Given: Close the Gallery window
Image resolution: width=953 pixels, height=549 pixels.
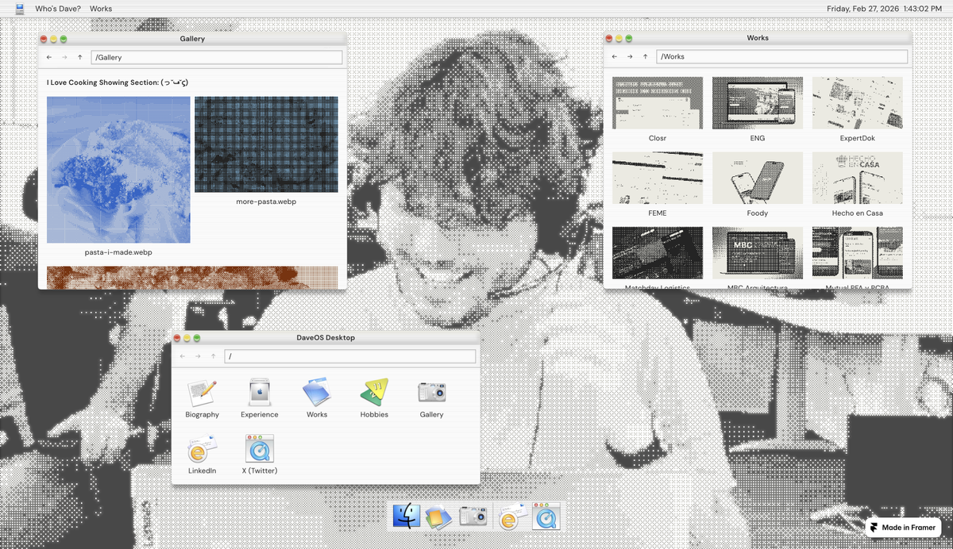Looking at the screenshot, I should coord(44,38).
